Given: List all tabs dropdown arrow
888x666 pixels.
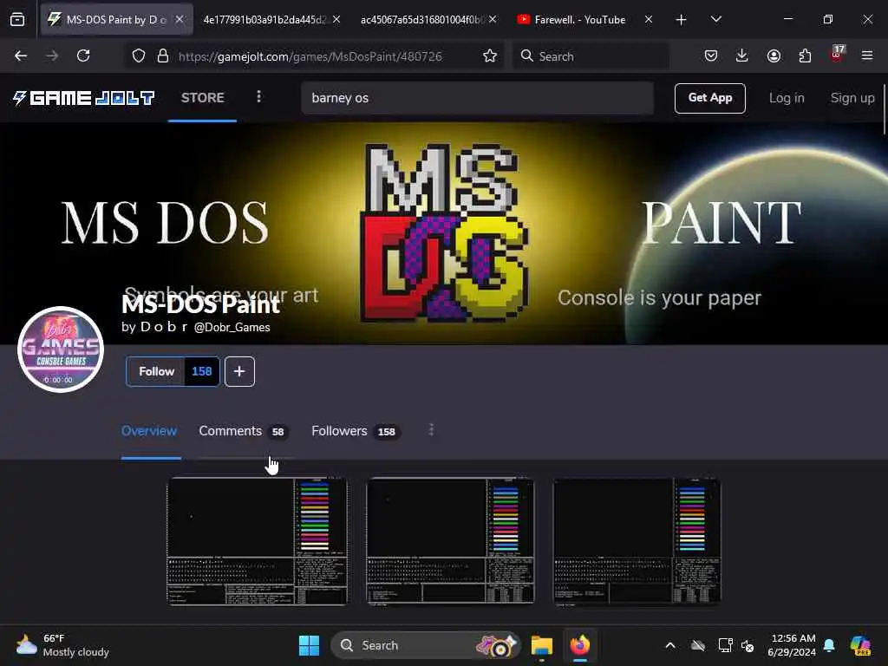Looking at the screenshot, I should coord(715,20).
